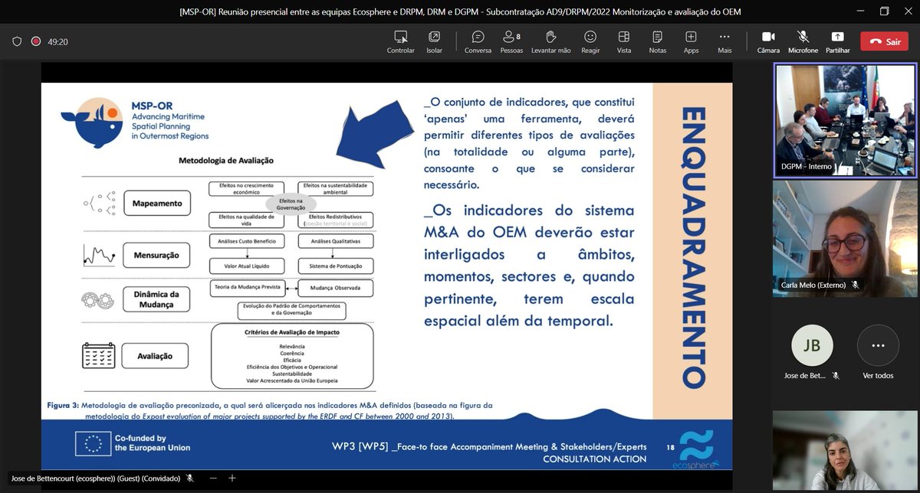The image size is (920, 493).
Task: Click the Co-funded by European Union flag
Action: (x=94, y=443)
